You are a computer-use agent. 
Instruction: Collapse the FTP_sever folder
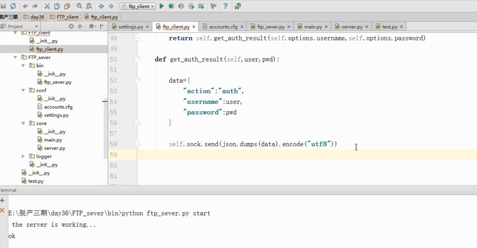(x=15, y=57)
